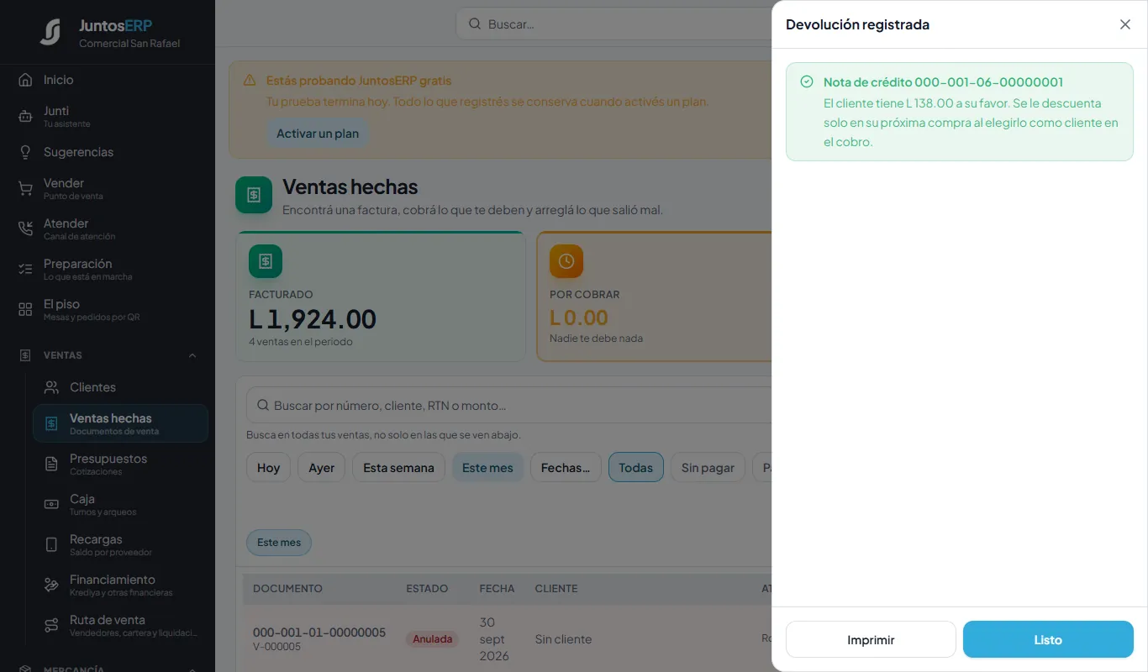This screenshot has height=672, width=1148.
Task: Click the JuntosERP logo icon
Action: pyautogui.click(x=50, y=32)
